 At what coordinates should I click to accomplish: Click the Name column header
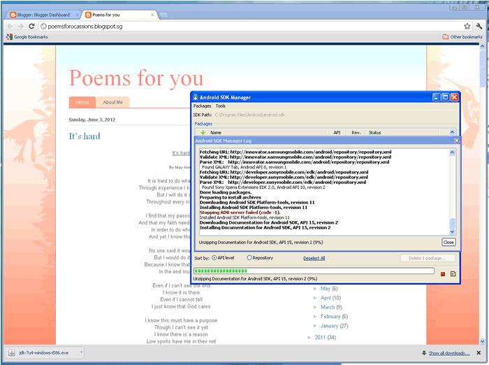tap(216, 133)
